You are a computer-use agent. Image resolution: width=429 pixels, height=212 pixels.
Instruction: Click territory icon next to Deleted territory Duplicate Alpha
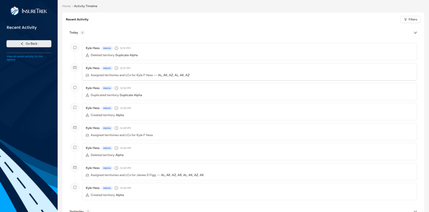pos(87,56)
